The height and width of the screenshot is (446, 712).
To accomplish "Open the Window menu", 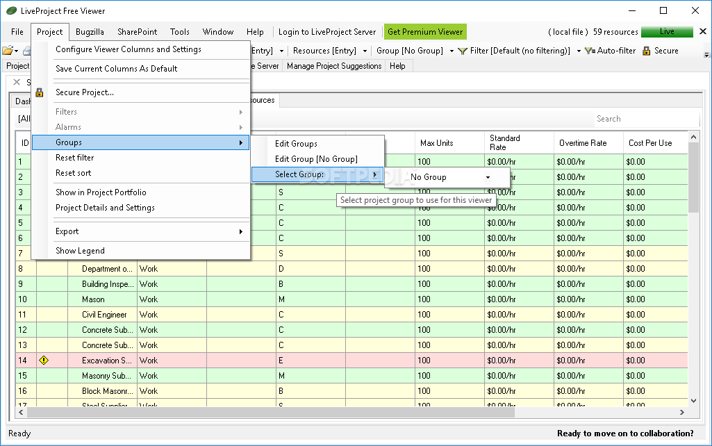I will pyautogui.click(x=218, y=32).
